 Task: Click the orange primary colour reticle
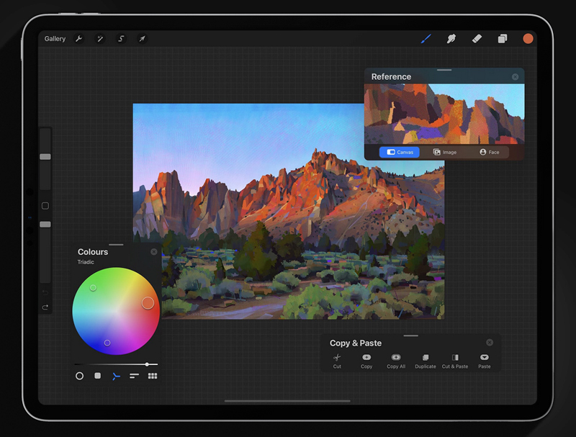(x=148, y=303)
